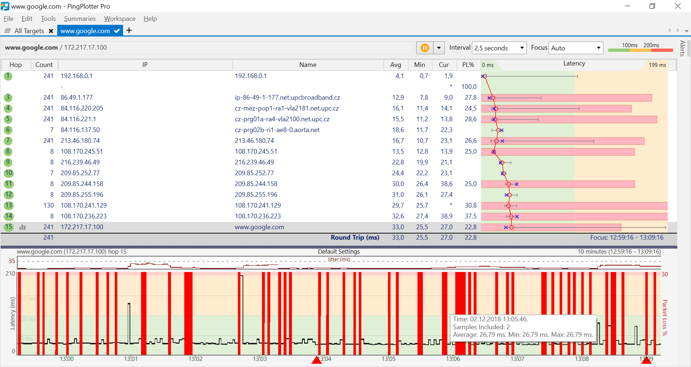This screenshot has height=367, width=691.
Task: Click the timeline graph icon on hop 15
Action: [23, 227]
